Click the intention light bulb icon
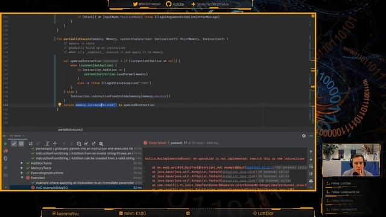The width and height of the screenshot is (386, 217). pos(60,104)
